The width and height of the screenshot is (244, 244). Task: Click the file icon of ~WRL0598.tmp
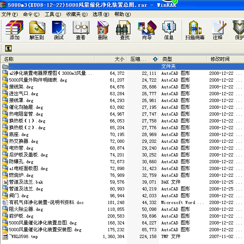(x=5, y=236)
